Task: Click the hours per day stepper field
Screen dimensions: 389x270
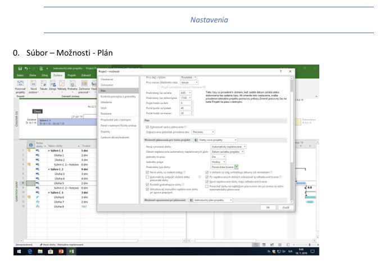Action: pos(186,103)
